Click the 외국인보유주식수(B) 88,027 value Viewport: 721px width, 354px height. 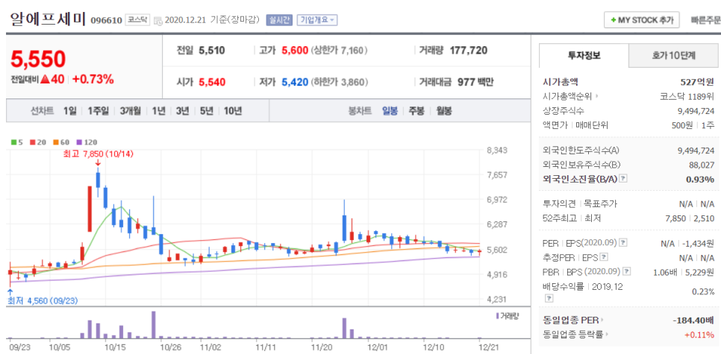702,165
